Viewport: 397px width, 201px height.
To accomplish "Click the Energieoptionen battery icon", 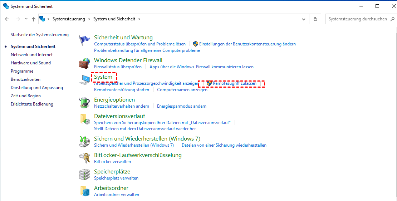I will click(84, 103).
